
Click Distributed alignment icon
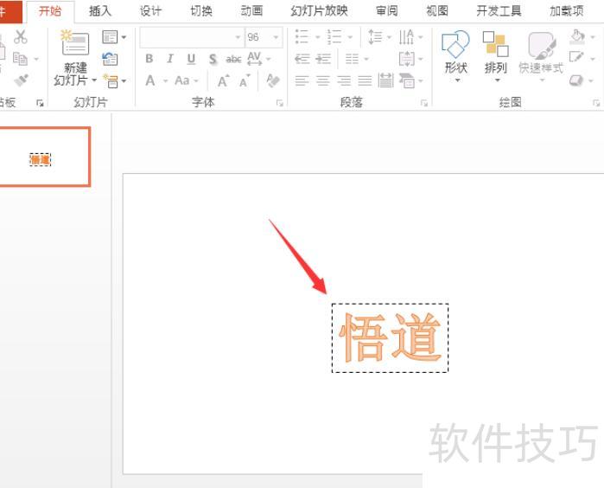(x=385, y=80)
